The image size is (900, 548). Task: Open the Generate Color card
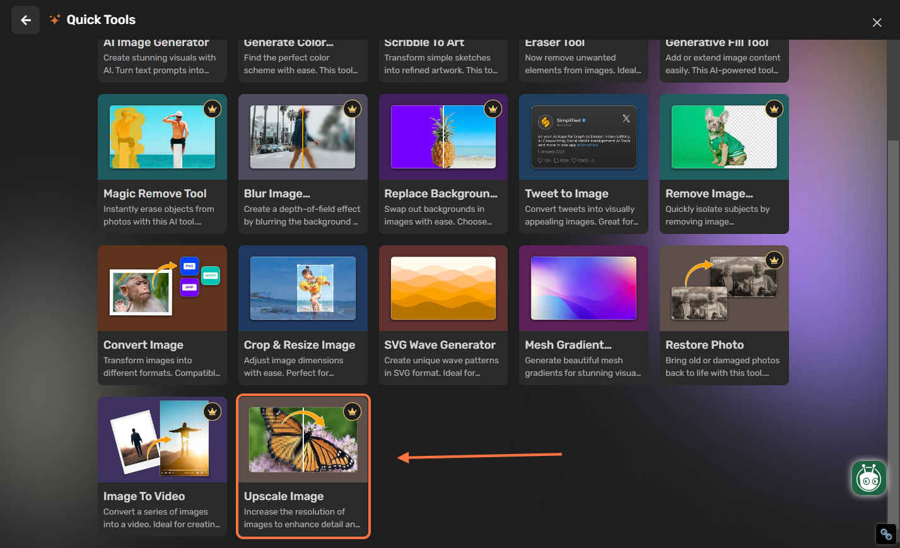[x=303, y=61]
